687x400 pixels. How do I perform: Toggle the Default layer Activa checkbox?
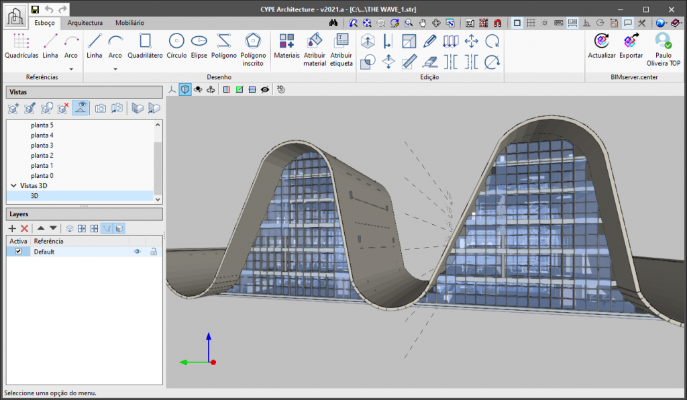pyautogui.click(x=18, y=252)
